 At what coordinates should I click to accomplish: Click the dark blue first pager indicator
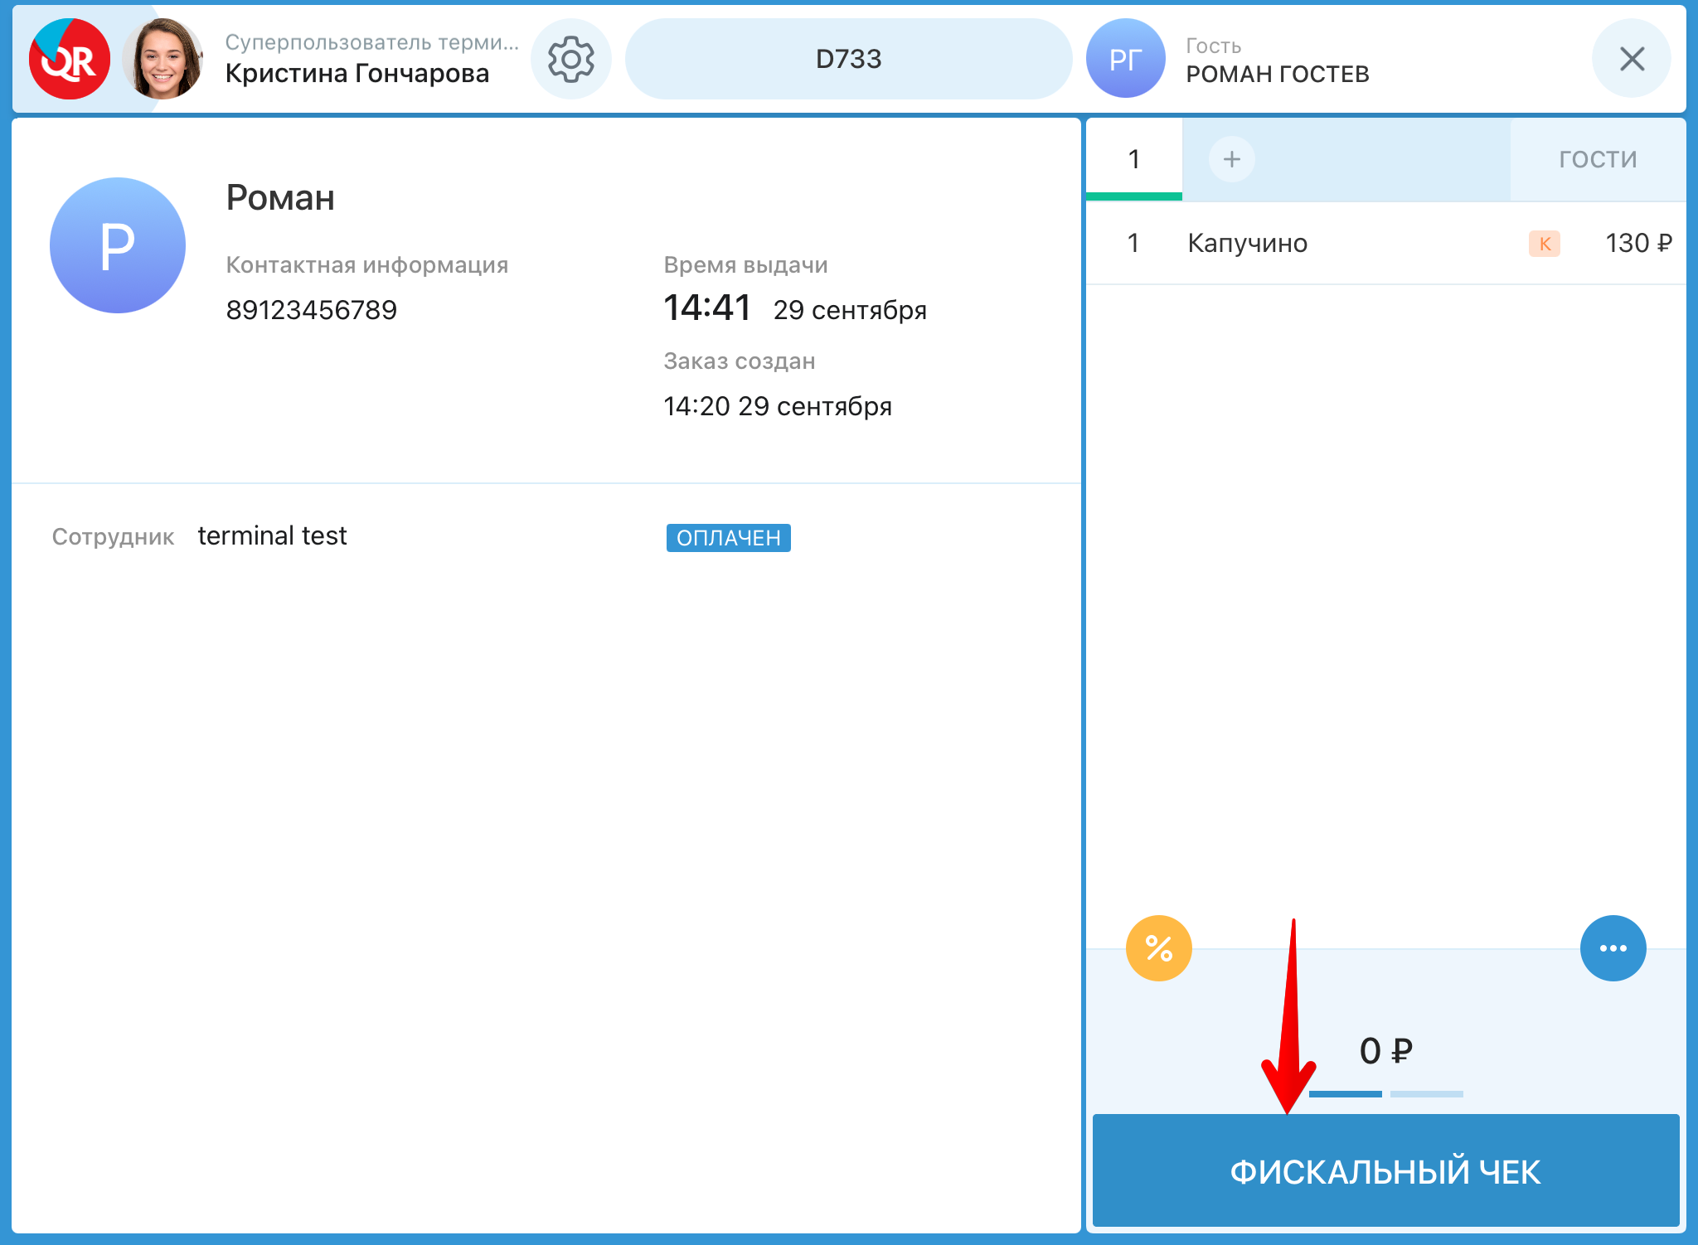[1345, 1094]
